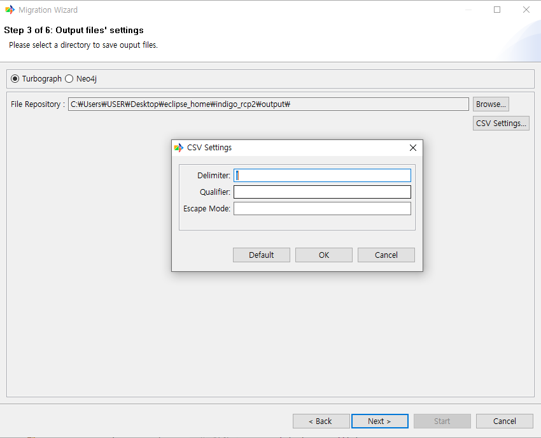Select the Neo4j radio button

(68, 78)
